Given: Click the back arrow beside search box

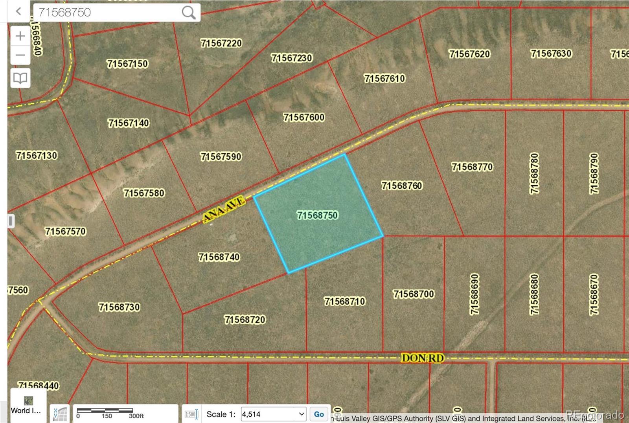Looking at the screenshot, I should 18,11.
